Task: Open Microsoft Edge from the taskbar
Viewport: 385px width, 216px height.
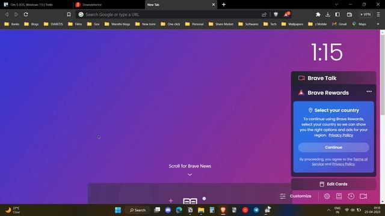Action: 179,210
